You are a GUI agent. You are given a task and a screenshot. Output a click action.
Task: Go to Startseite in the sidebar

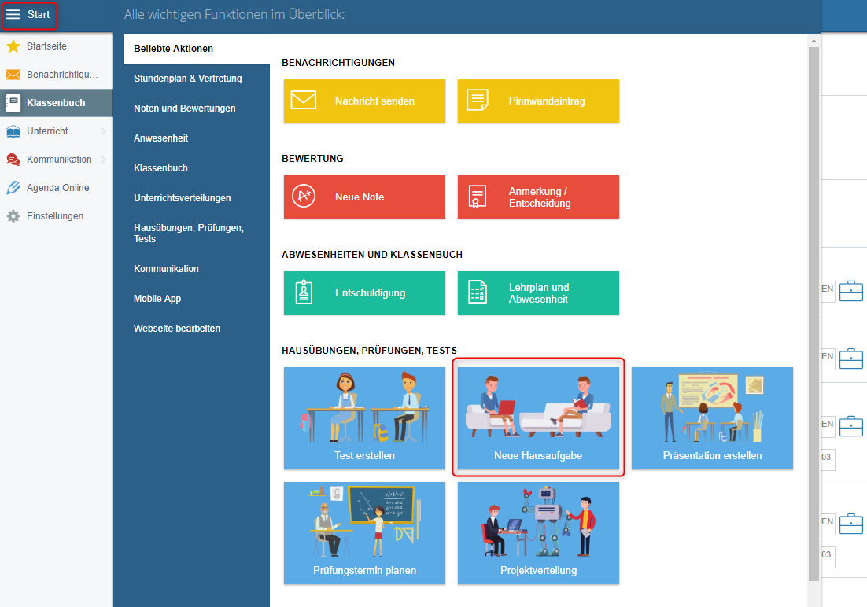click(56, 46)
